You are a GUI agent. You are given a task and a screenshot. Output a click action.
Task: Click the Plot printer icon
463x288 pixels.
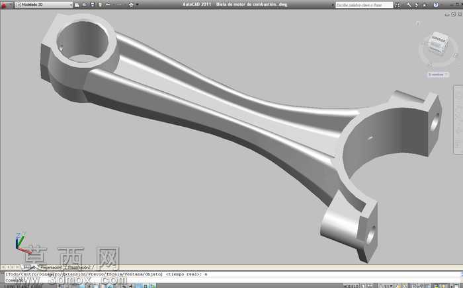pyautogui.click(x=131, y=5)
